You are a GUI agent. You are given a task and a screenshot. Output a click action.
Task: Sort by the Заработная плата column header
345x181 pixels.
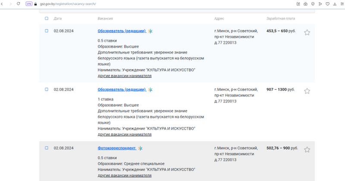[281, 19]
